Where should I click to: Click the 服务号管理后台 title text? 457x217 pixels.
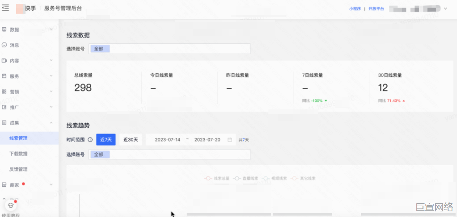pos(63,8)
